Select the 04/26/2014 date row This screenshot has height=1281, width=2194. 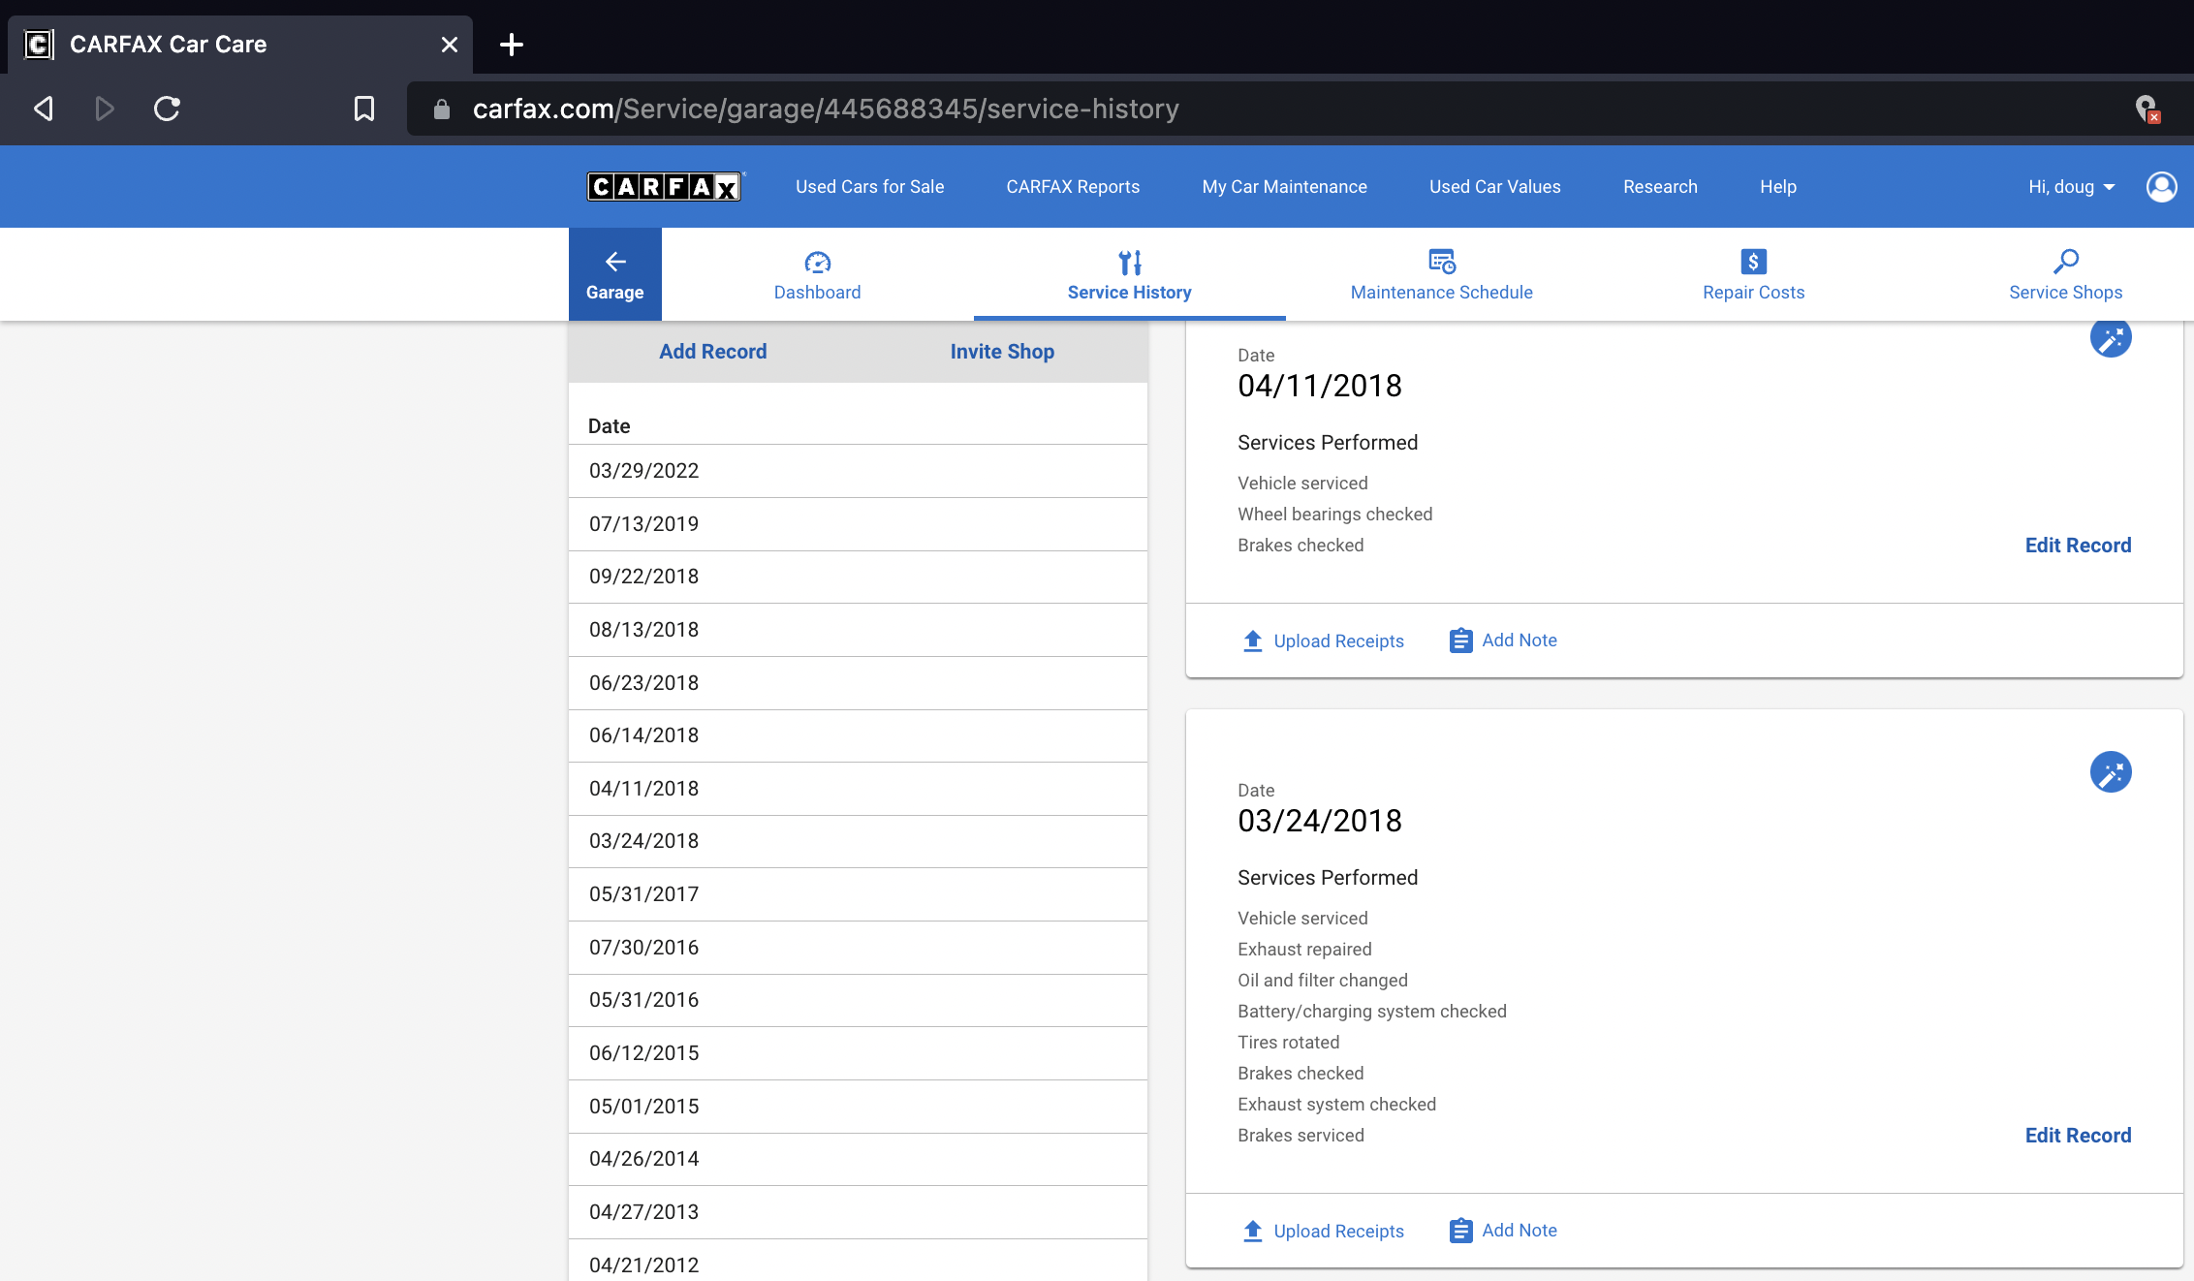858,1159
